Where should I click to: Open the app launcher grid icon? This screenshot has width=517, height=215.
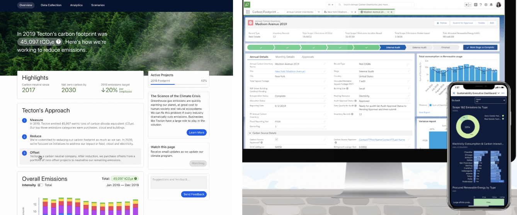click(x=248, y=12)
